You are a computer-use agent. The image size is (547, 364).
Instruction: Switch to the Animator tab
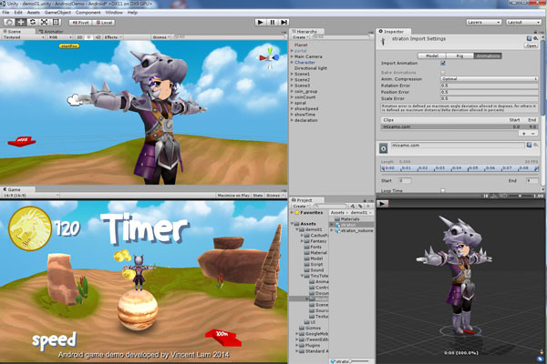51,31
